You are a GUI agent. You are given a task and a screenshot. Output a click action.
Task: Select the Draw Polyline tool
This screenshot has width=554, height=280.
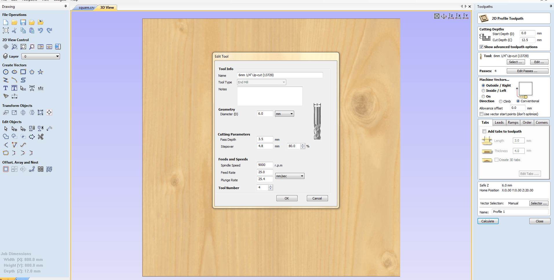(6, 80)
